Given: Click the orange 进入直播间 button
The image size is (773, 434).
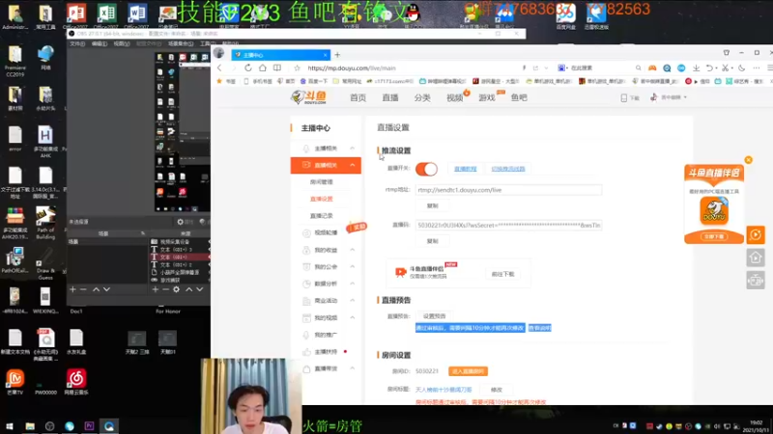Looking at the screenshot, I should coord(468,371).
